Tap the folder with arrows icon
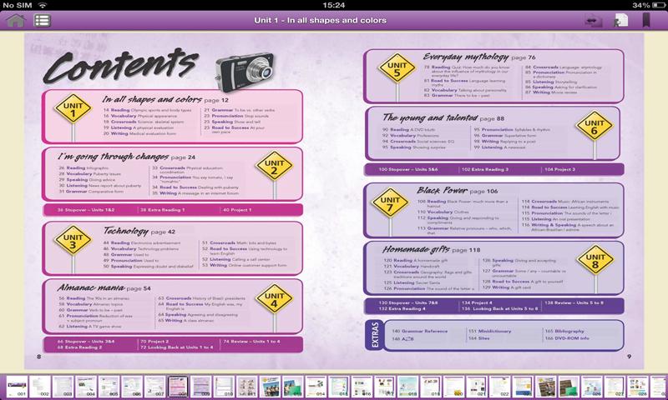 (x=593, y=21)
